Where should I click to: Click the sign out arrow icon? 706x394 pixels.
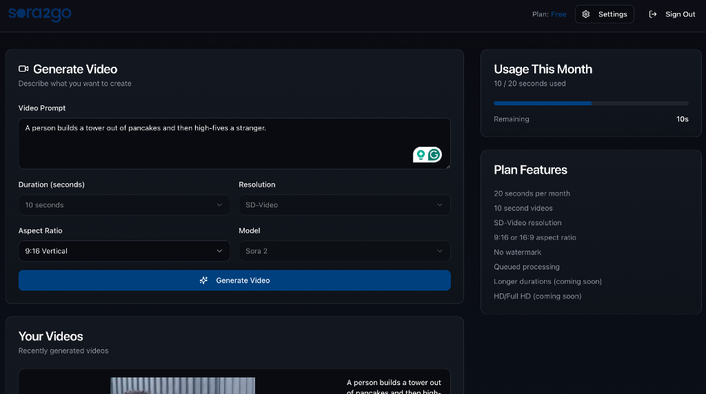653,14
